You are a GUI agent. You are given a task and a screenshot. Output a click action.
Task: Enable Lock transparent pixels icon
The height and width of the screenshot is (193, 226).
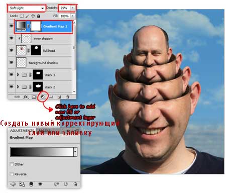click(x=22, y=16)
